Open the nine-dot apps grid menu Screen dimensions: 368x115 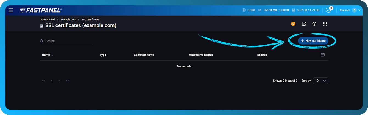325,24
